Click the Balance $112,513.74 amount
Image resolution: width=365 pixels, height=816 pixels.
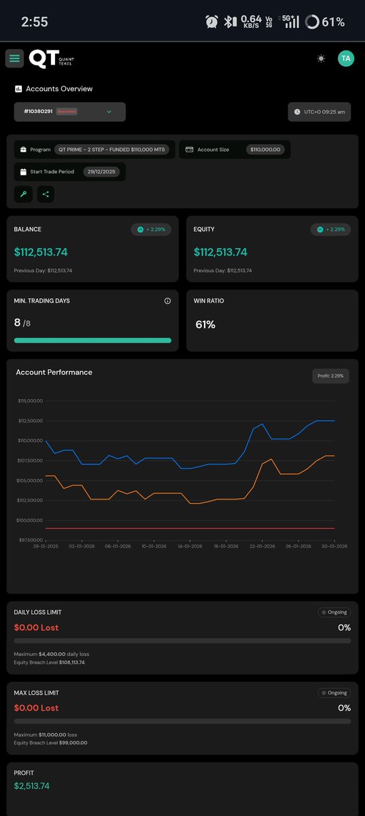[x=41, y=252]
